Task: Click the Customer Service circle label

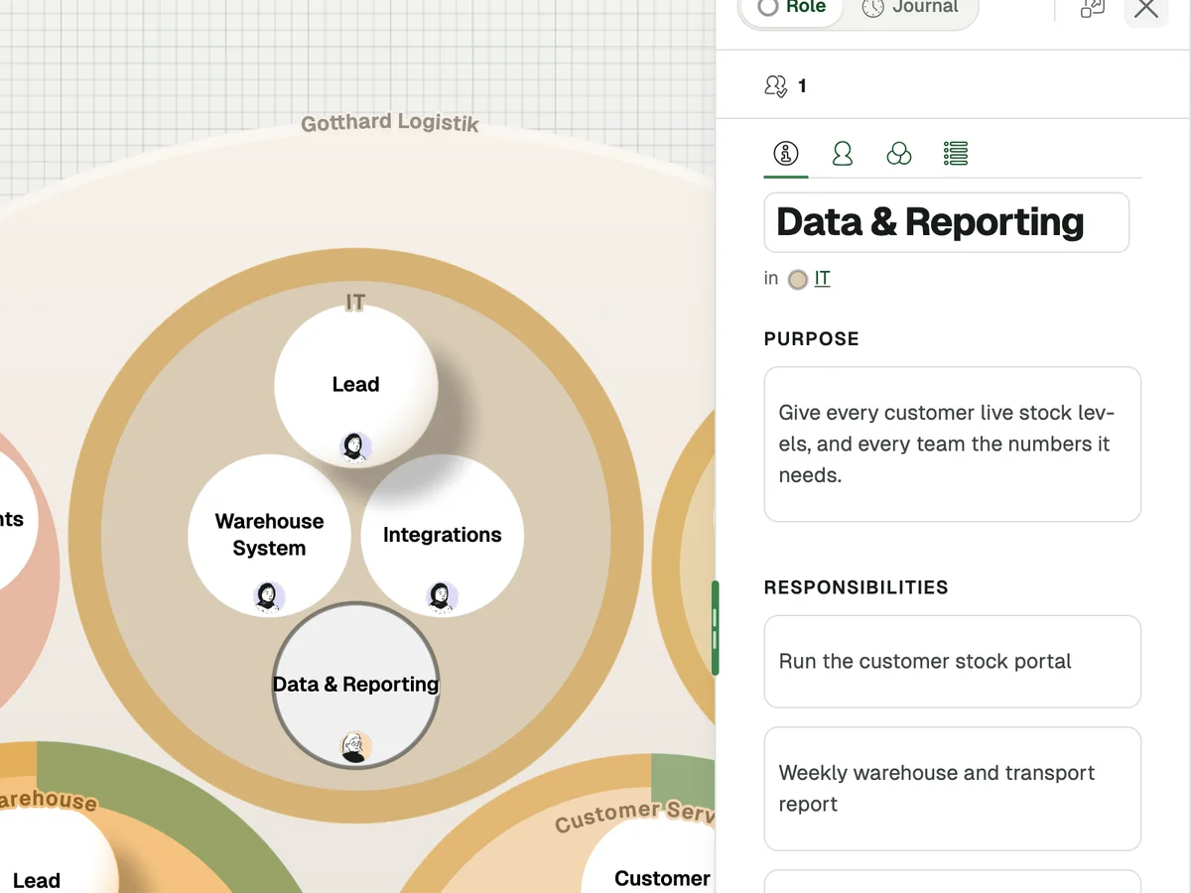Action: tap(635, 816)
